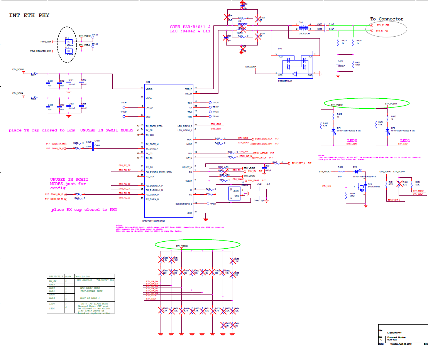The height and width of the screenshot is (345, 428).
Task: Select the Q23 BSS138BKW MOSFET symbol
Action: pyautogui.click(x=362, y=188)
